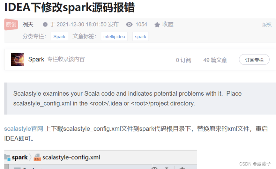Open author 冽夫 profile link

point(28,25)
